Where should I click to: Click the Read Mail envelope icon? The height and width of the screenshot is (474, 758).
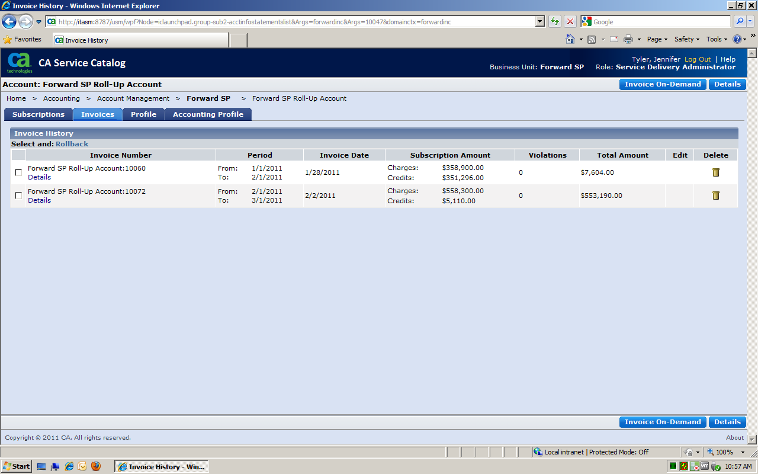coord(614,39)
